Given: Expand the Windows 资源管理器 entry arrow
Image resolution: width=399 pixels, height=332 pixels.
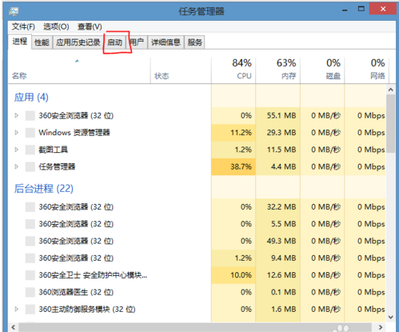Looking at the screenshot, I should click(17, 133).
